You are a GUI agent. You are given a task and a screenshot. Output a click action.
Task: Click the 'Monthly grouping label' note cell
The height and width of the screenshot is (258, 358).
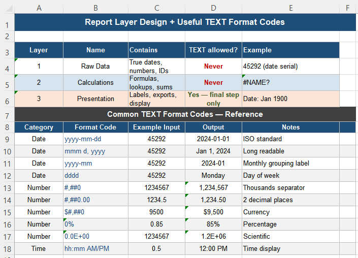point(290,163)
